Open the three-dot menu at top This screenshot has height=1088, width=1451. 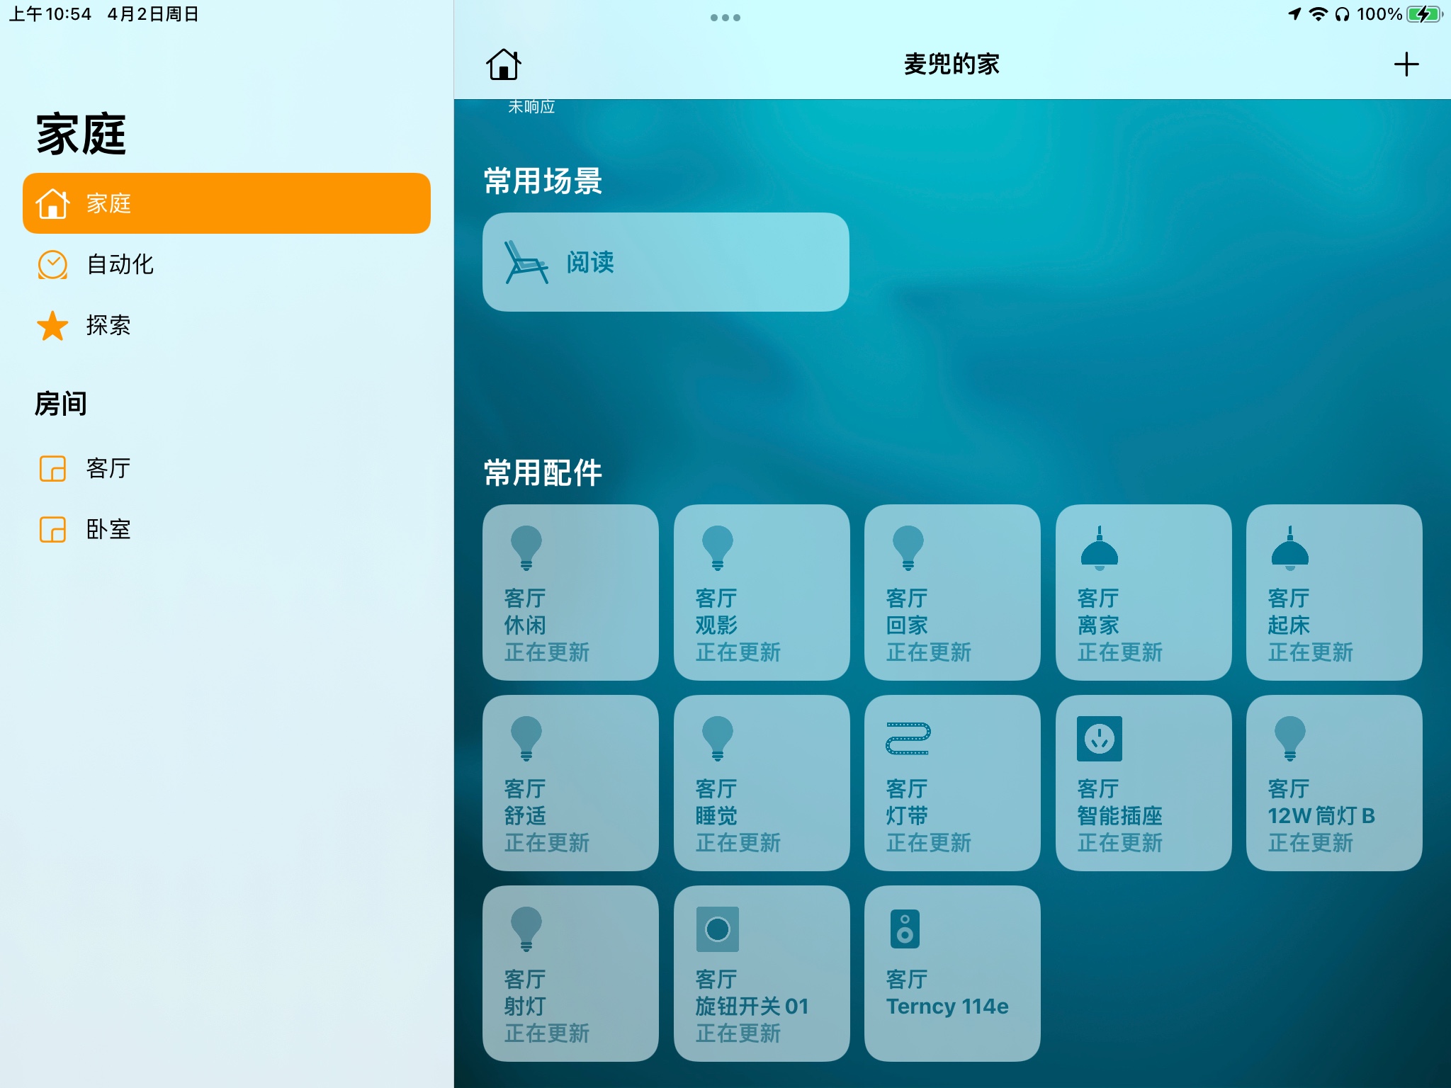[725, 18]
